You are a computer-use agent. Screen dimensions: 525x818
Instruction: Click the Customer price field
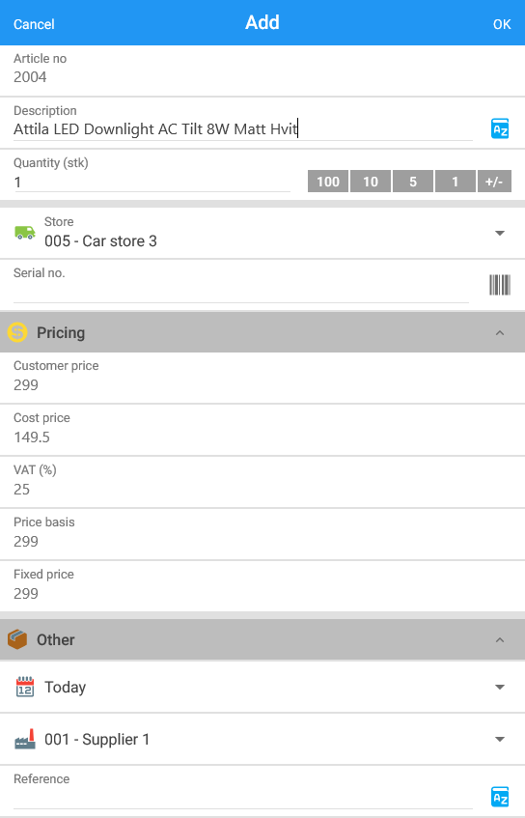pyautogui.click(x=262, y=378)
